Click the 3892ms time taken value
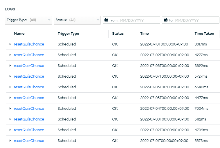 tap(201, 65)
